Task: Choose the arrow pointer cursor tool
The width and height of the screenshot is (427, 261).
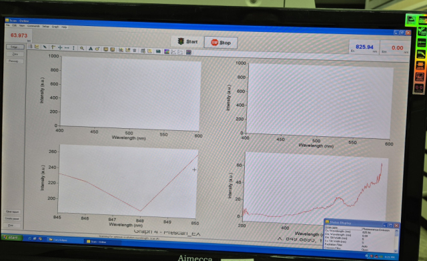Action: tap(45, 47)
